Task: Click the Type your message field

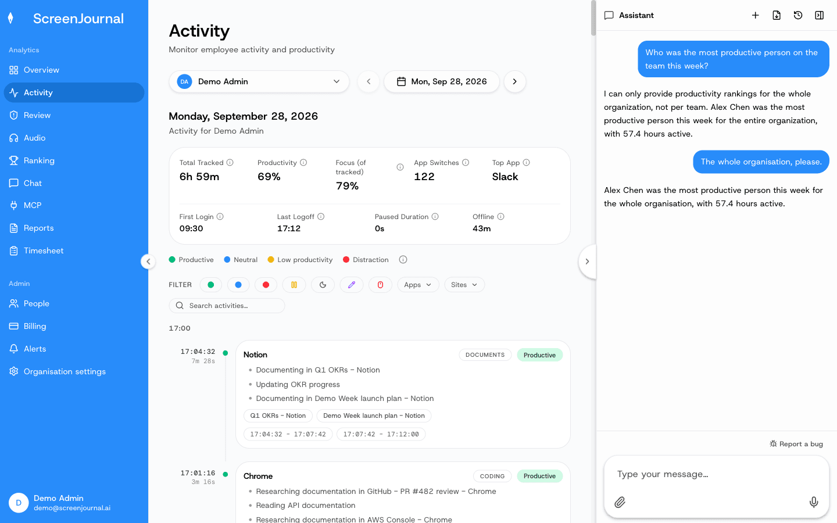Action: point(717,474)
